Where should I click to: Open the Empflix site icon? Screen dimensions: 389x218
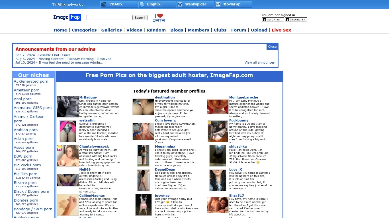(157, 4)
